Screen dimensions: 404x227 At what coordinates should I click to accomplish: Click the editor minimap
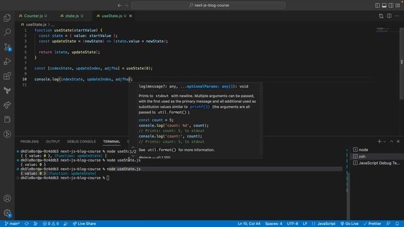tap(386, 30)
